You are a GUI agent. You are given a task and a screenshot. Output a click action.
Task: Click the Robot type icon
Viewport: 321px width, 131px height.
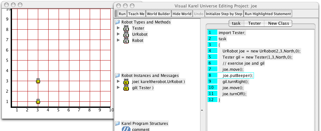click(x=126, y=41)
